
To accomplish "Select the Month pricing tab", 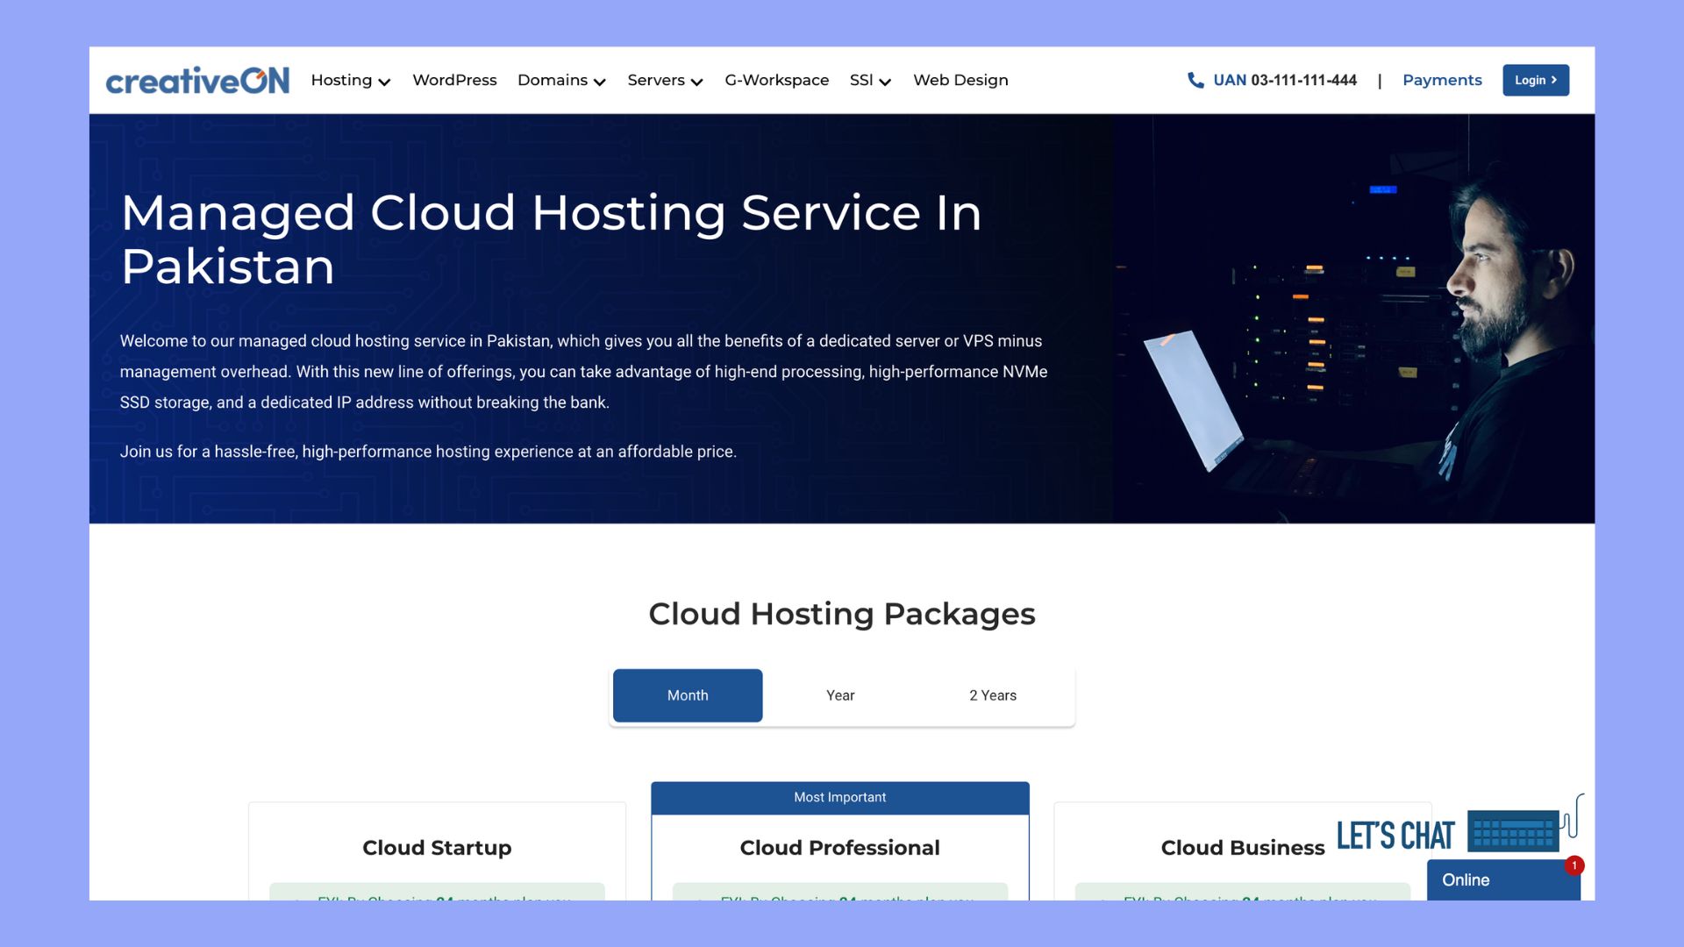I will click(688, 694).
